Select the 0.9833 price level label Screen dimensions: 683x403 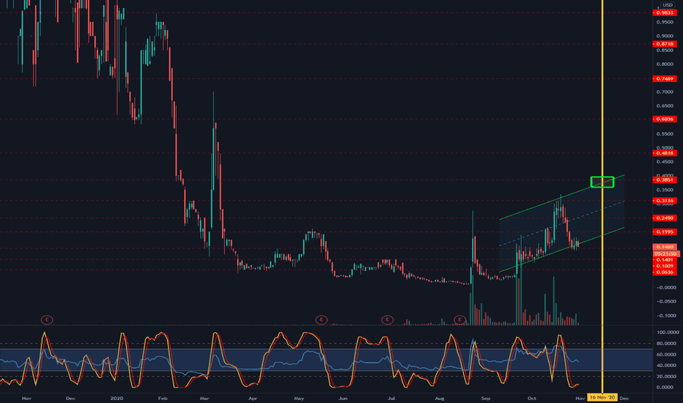tap(665, 12)
